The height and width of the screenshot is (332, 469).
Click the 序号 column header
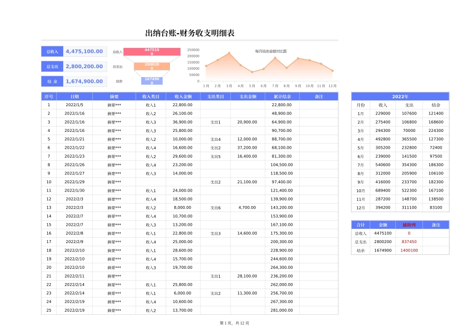point(48,96)
